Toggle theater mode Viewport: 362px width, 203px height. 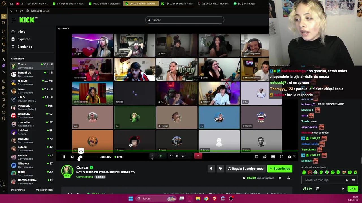point(273,157)
